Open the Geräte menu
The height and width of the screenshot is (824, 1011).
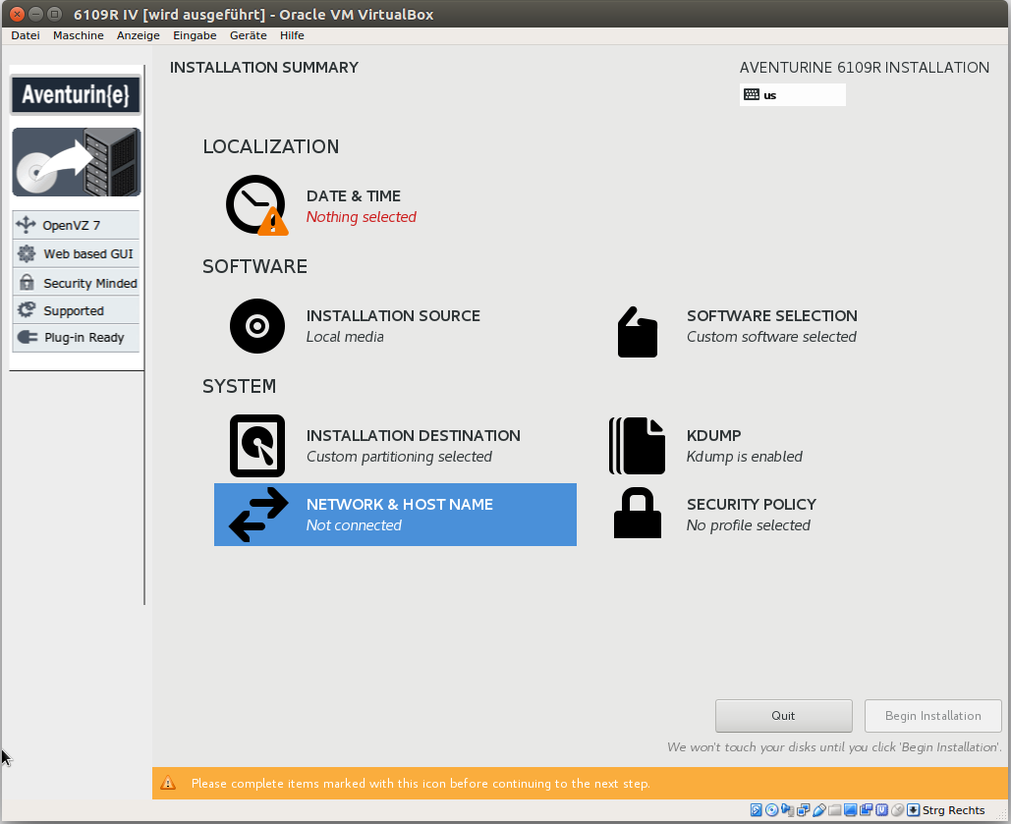click(249, 35)
